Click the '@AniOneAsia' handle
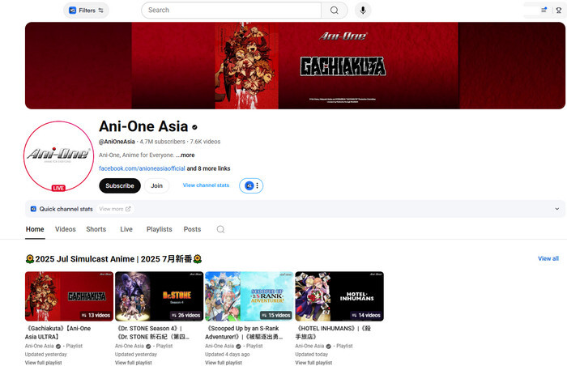 (117, 142)
